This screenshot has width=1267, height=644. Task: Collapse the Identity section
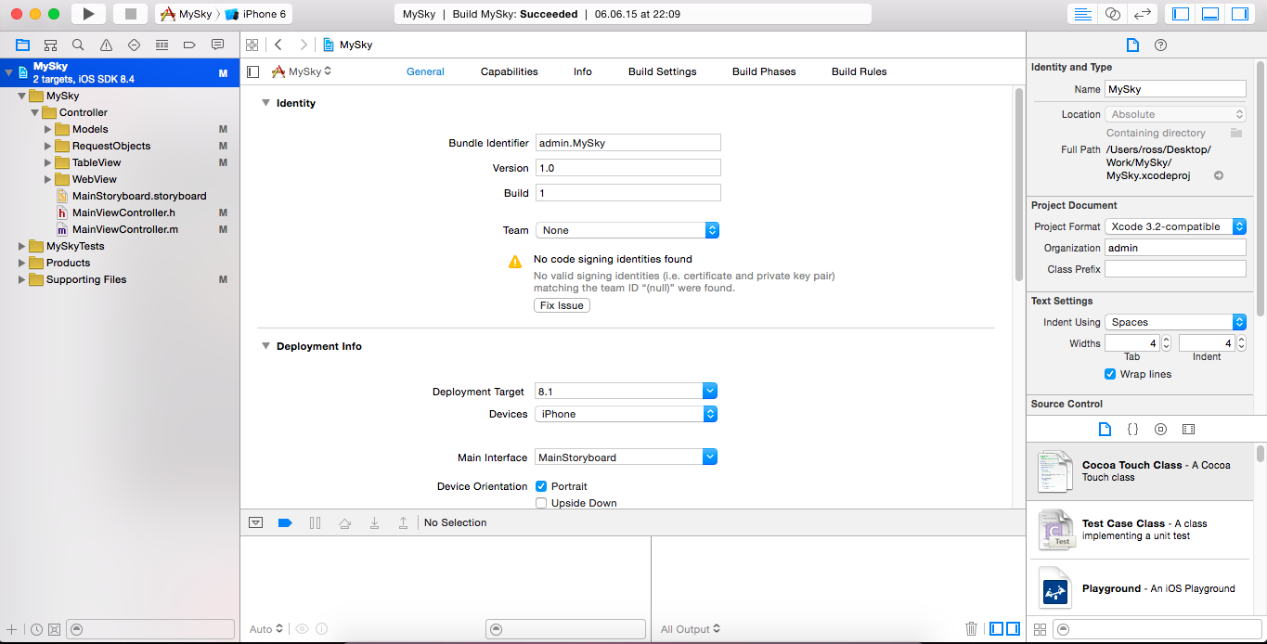coord(265,103)
